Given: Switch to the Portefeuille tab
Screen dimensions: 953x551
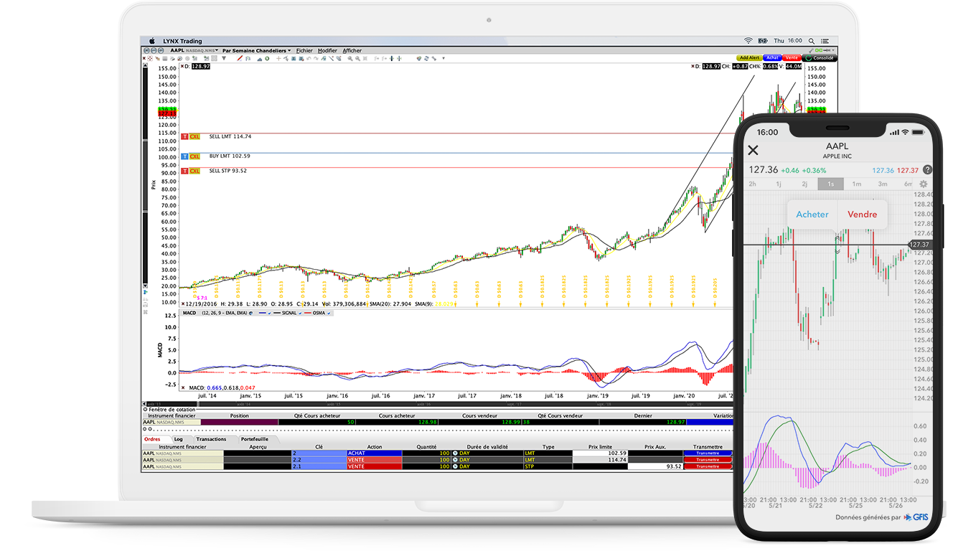Looking at the screenshot, I should pyautogui.click(x=255, y=439).
